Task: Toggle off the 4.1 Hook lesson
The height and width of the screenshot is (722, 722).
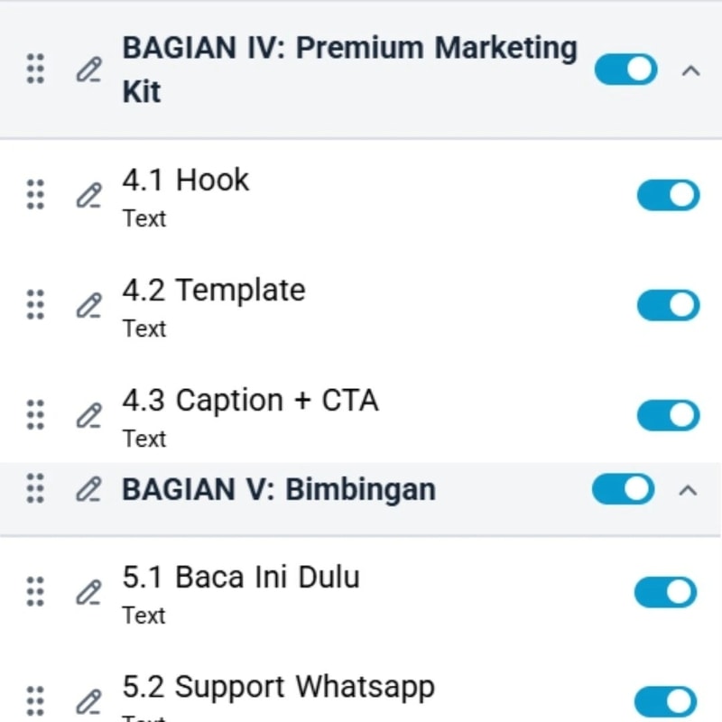Action: click(668, 194)
